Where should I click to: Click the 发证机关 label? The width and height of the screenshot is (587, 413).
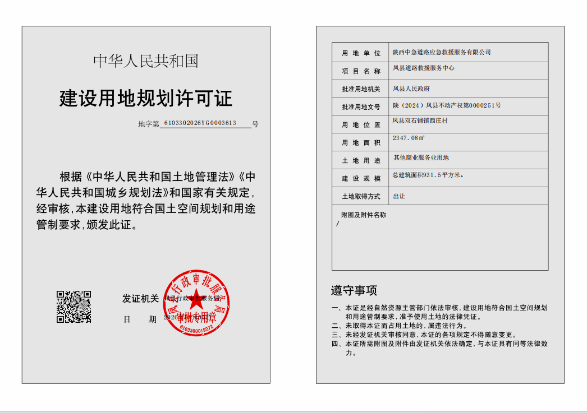tap(140, 298)
